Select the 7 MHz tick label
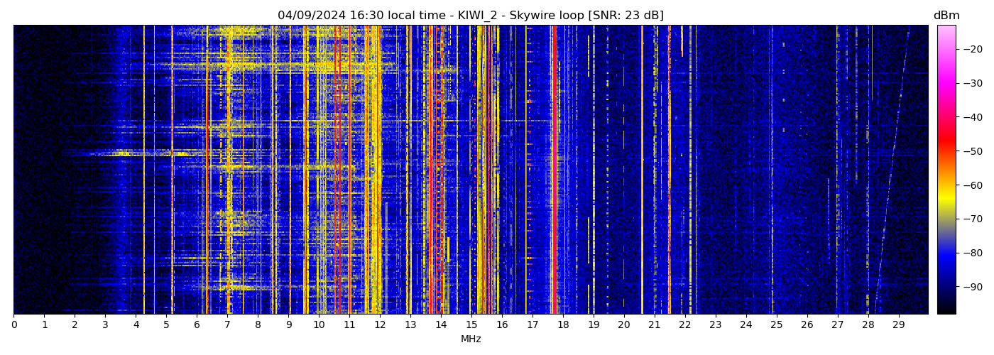 point(227,324)
